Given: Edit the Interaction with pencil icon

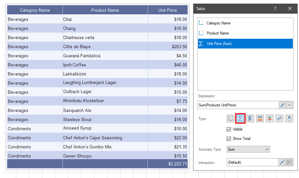Looking at the screenshot, I should [282, 162].
